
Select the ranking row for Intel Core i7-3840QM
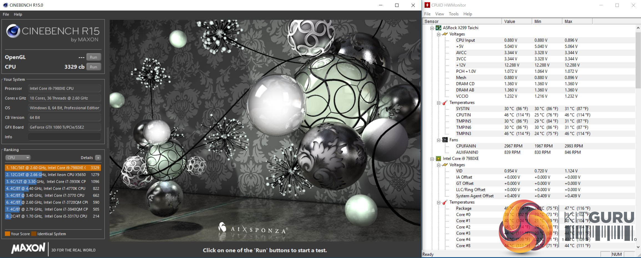[53, 209]
